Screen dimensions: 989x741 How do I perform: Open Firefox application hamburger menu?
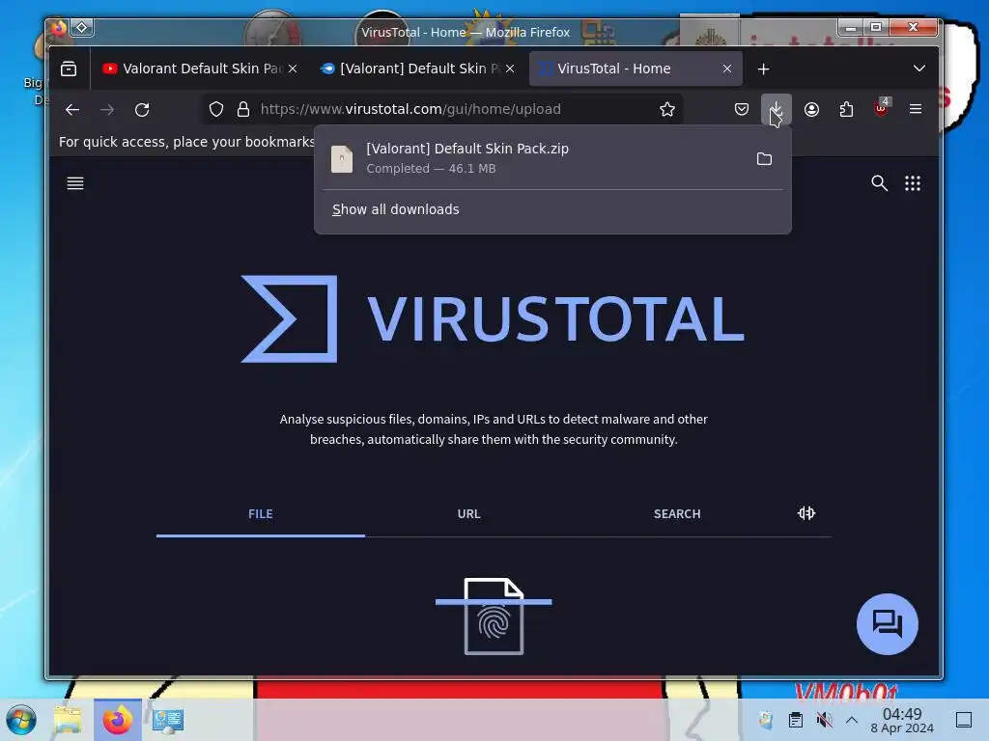916,110
